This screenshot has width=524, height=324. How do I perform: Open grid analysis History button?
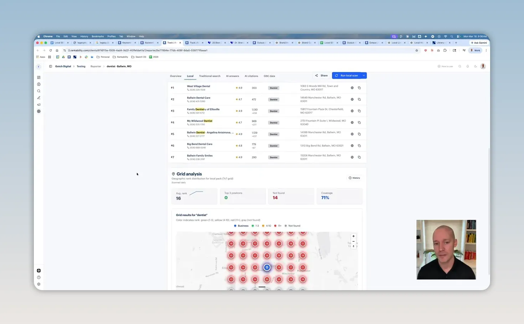(x=354, y=178)
